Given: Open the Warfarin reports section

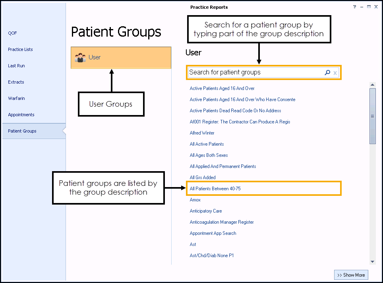Looking at the screenshot, I should (x=16, y=98).
